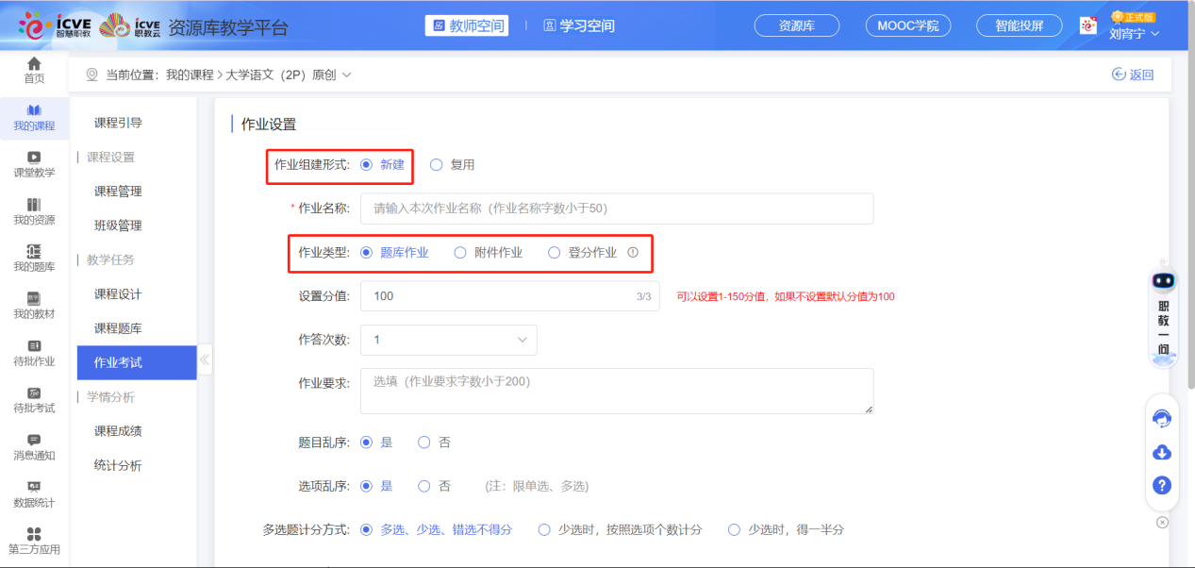1195x568 pixels.
Task: Select the 复用 radio button
Action: 437,165
